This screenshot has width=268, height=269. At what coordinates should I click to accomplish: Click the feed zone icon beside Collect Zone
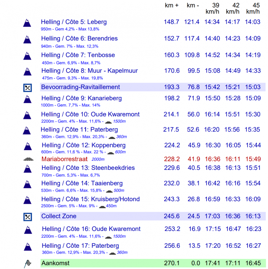pos(28,217)
